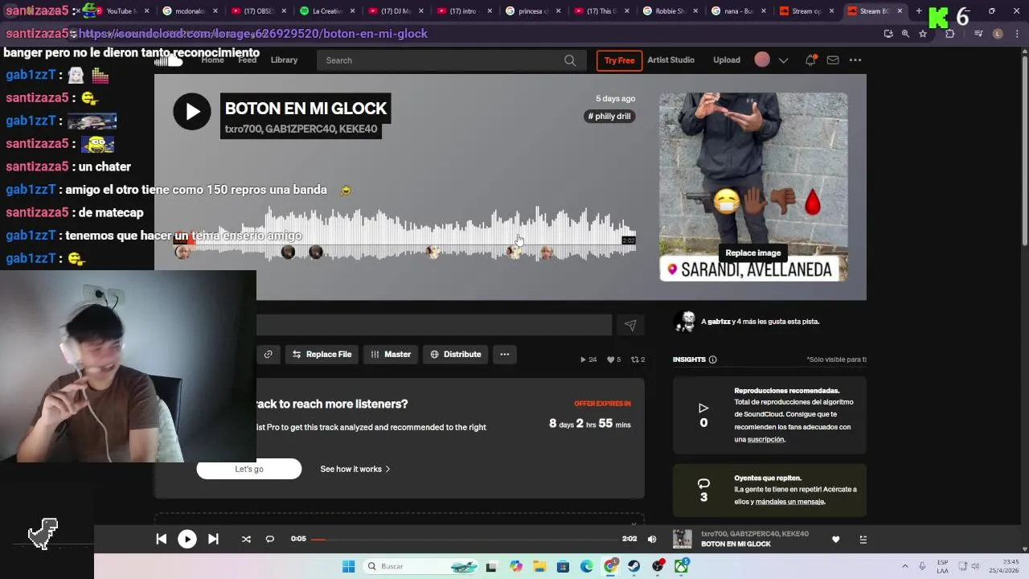
Task: Open the mándales un mensaje link
Action: tap(790, 502)
